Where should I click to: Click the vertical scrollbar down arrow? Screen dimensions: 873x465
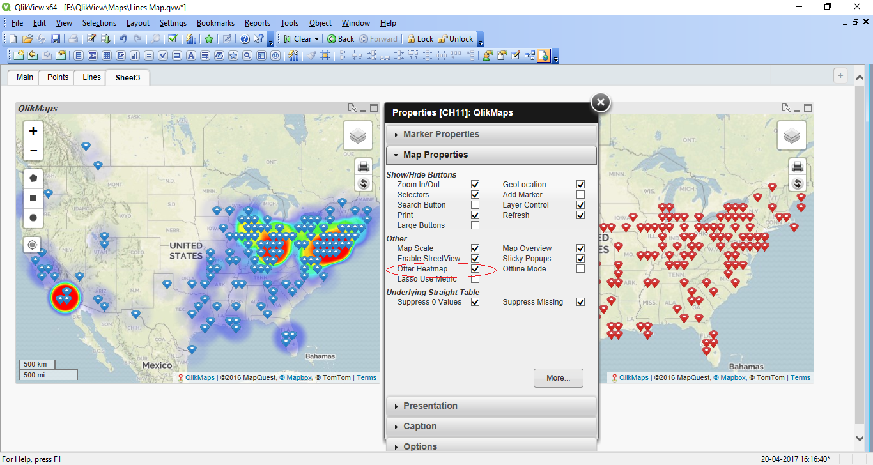(x=860, y=438)
